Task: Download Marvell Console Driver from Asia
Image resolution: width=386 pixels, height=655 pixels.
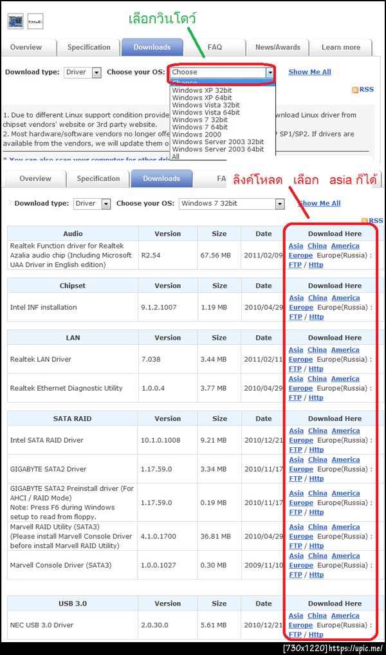Action: click(296, 556)
